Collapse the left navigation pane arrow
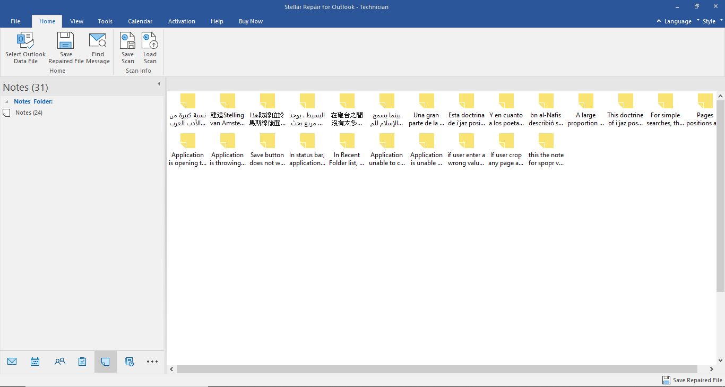The image size is (725, 387). coord(159,84)
